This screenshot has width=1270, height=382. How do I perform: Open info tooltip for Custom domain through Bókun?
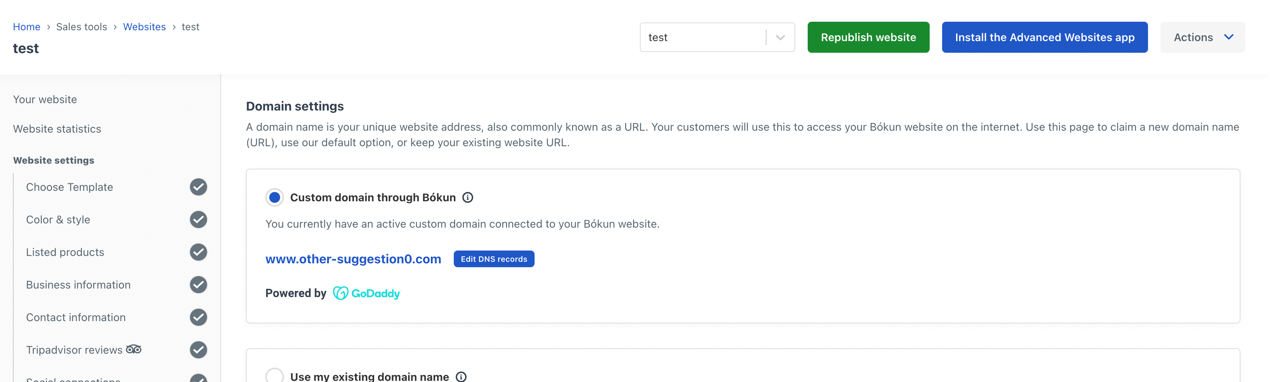pyautogui.click(x=467, y=197)
